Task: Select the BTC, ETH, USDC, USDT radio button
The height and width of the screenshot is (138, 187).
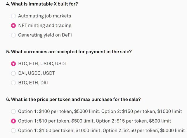Action: [x=13, y=64]
